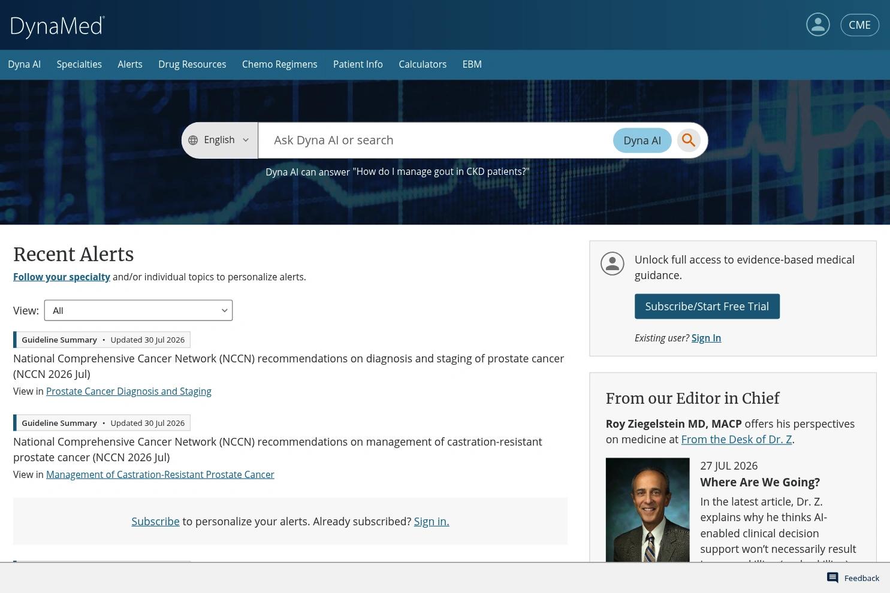
Task: Open the Chemo Regimens menu
Action: [x=280, y=64]
